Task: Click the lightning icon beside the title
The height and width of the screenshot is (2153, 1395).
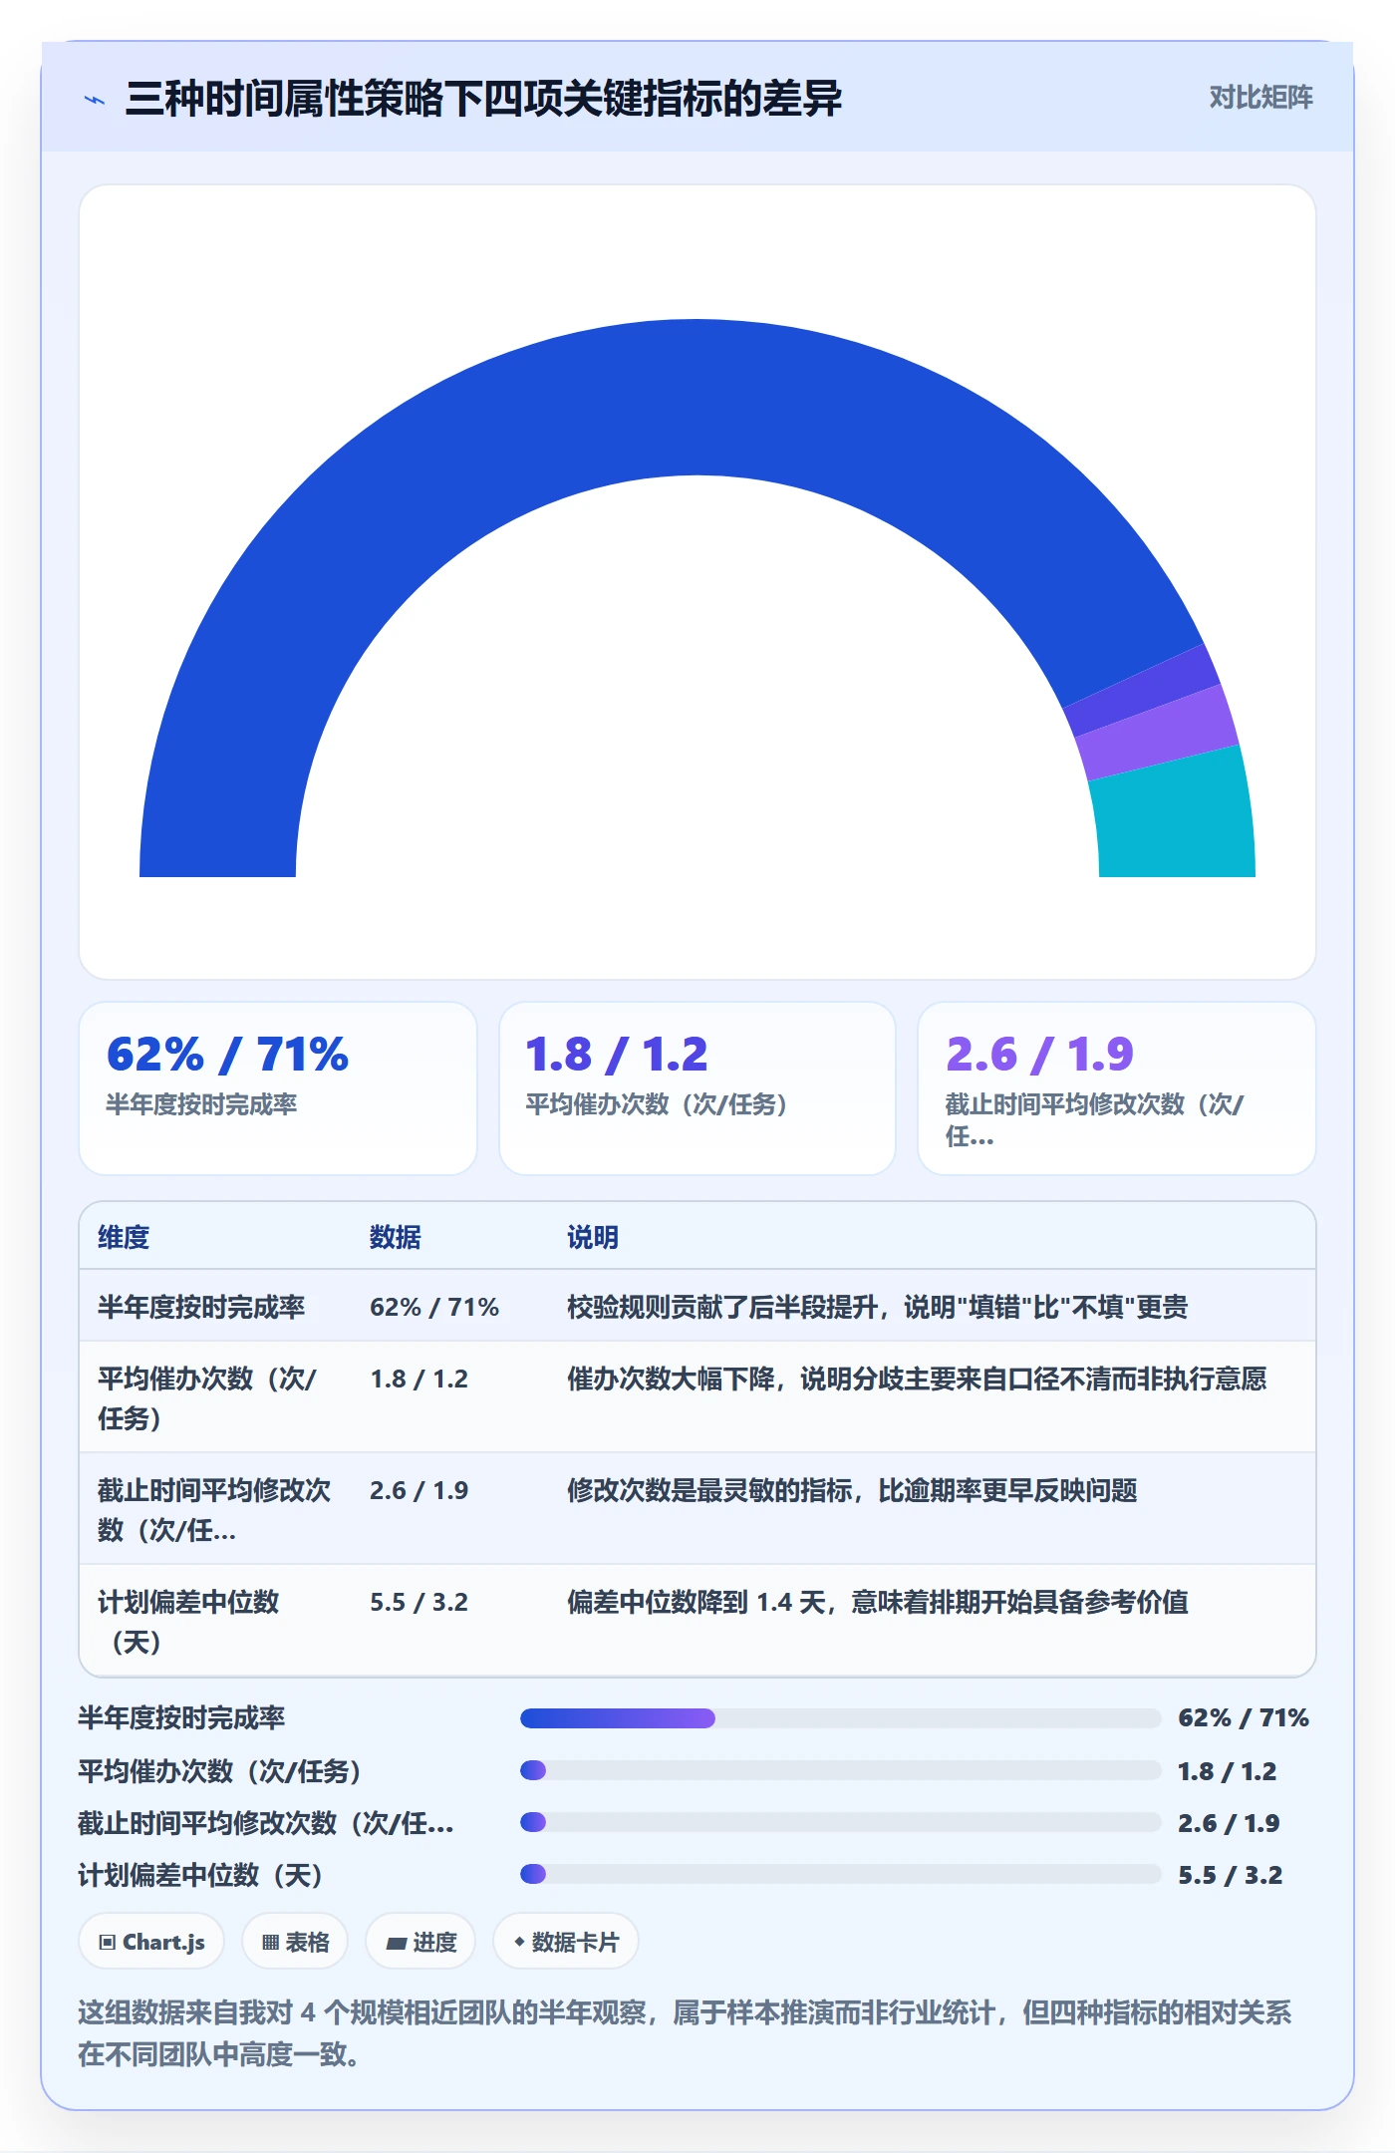Action: click(95, 100)
